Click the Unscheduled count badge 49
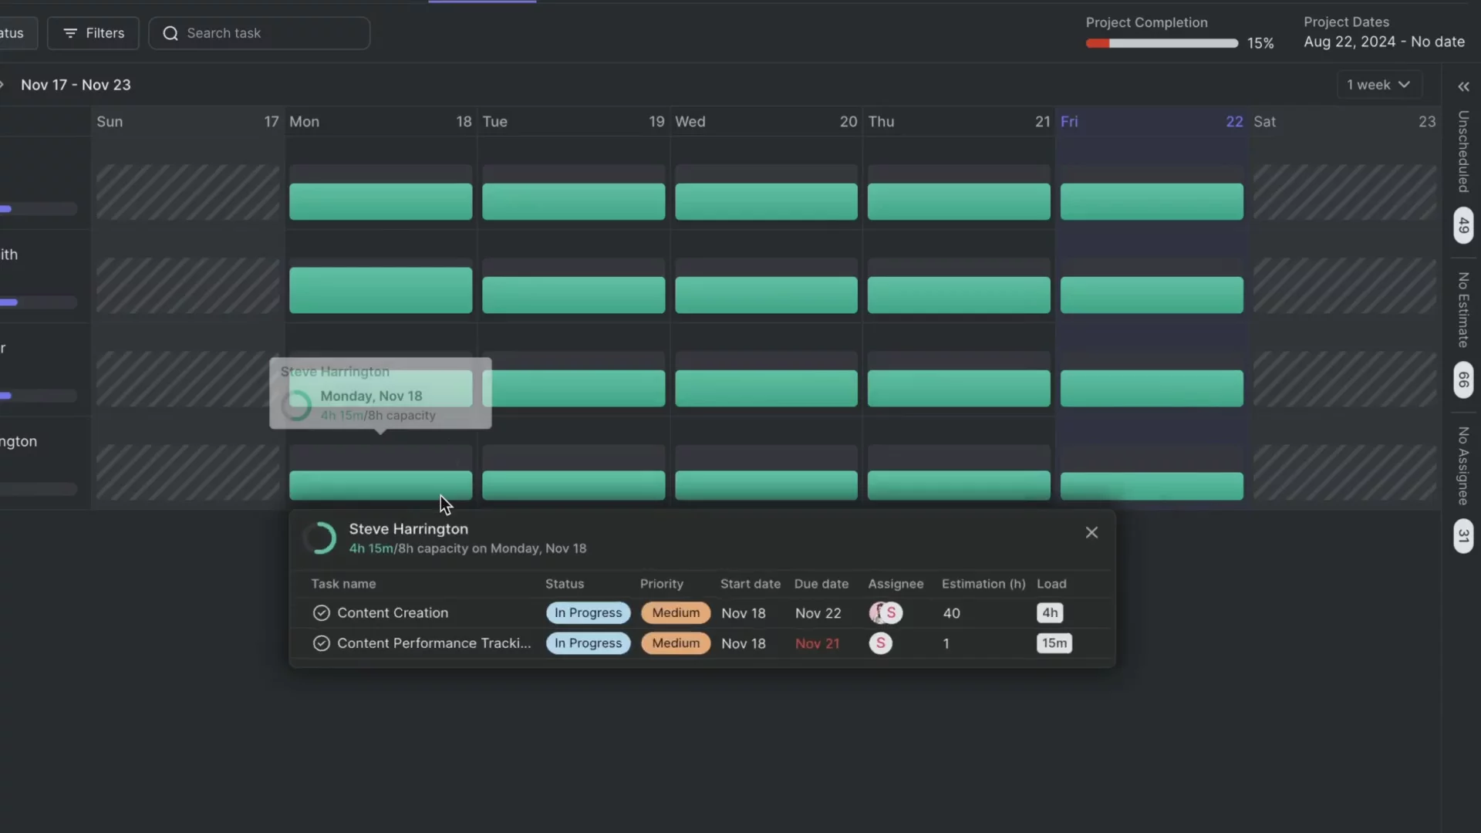This screenshot has height=833, width=1481. (x=1463, y=225)
